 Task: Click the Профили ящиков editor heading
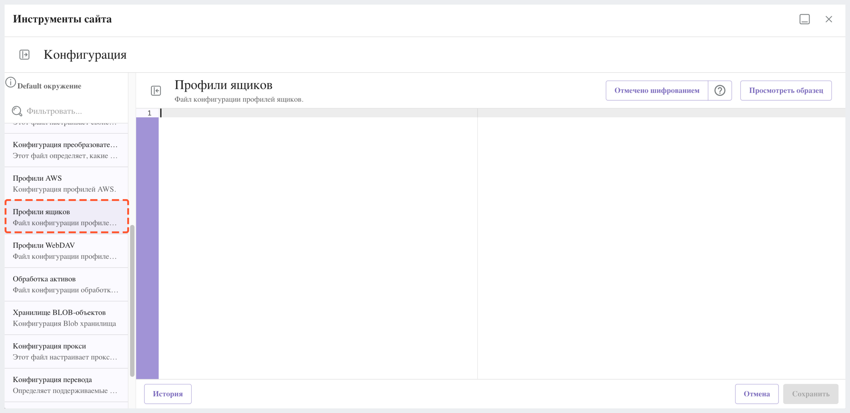tap(223, 85)
